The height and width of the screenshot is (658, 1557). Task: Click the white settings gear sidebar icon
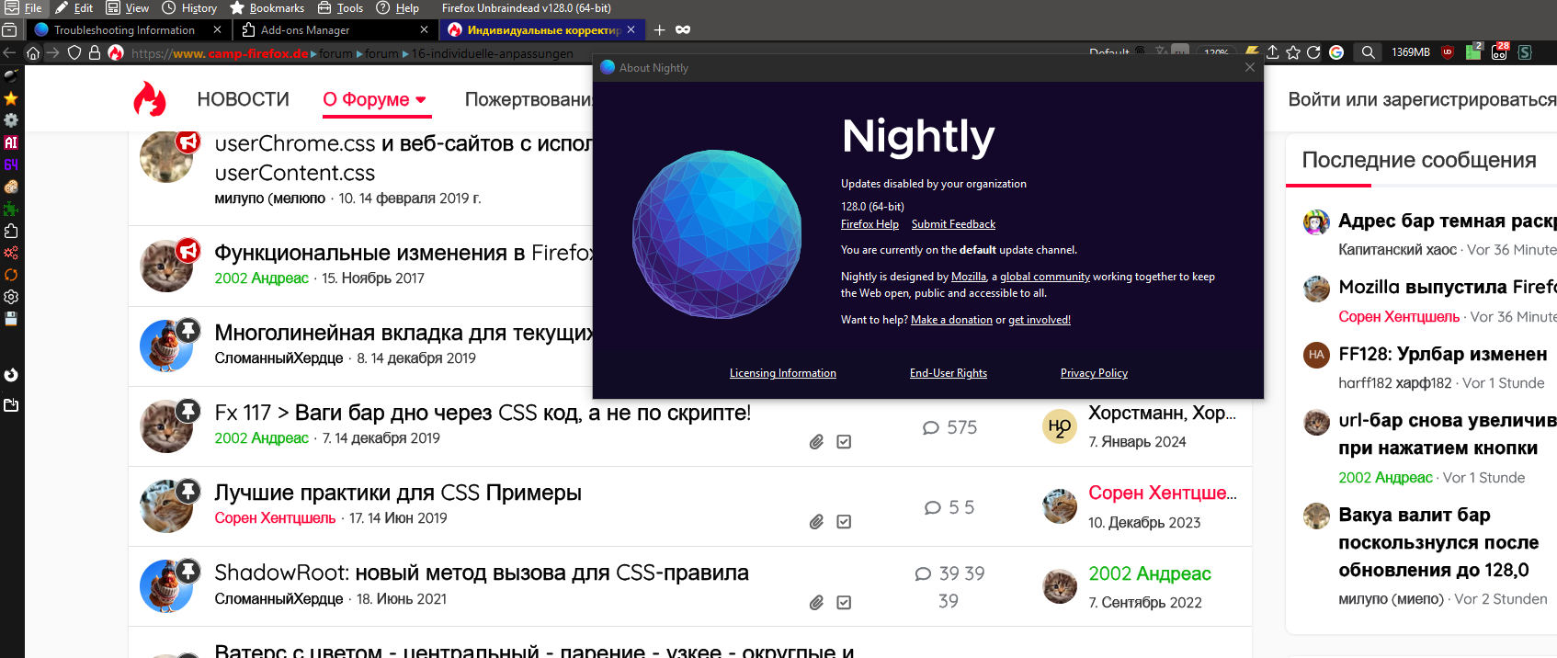point(11,297)
